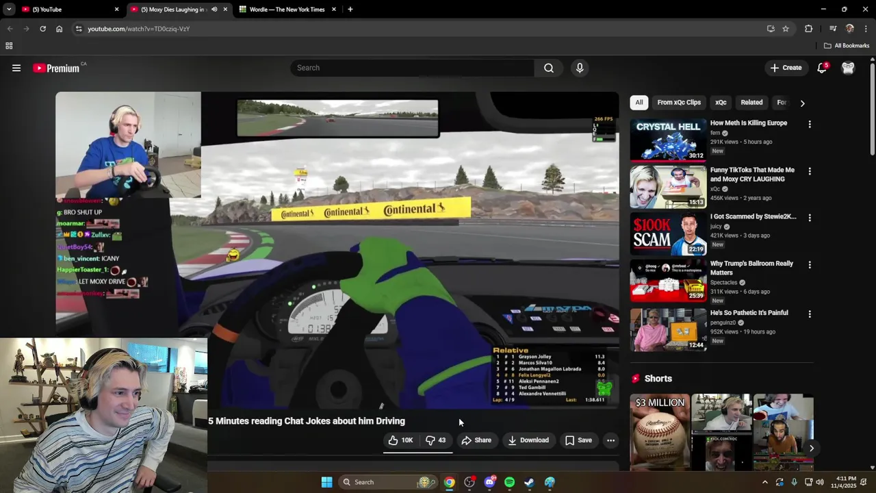Open the YouTube guide hamburger menu
The image size is (876, 493).
click(16, 68)
